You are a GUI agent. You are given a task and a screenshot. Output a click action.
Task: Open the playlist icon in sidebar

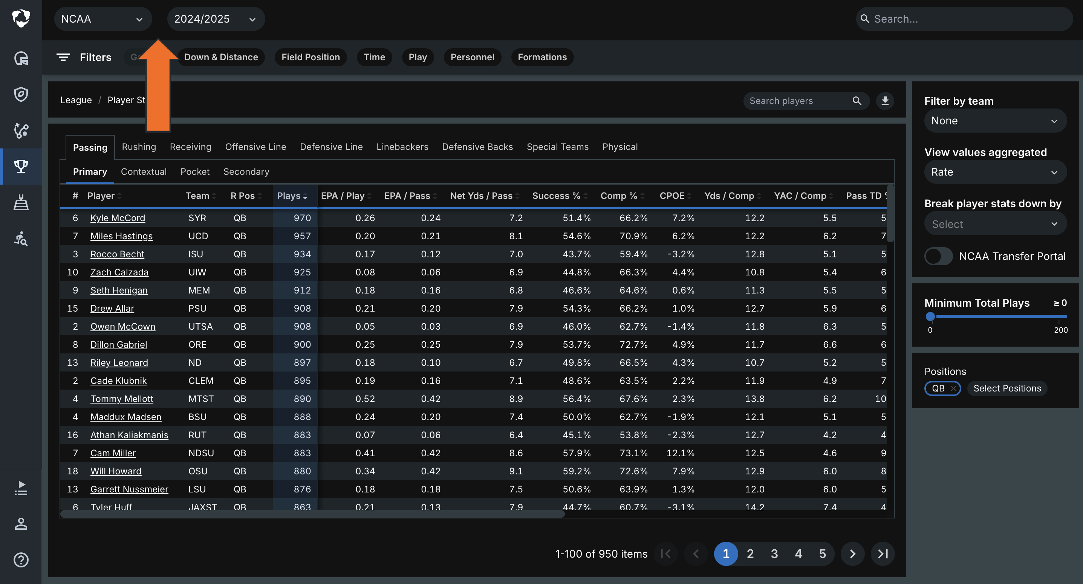coord(21,488)
